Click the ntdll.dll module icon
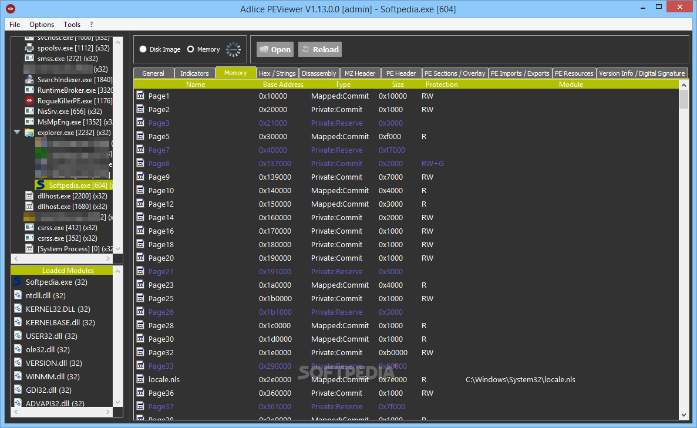 (x=18, y=295)
